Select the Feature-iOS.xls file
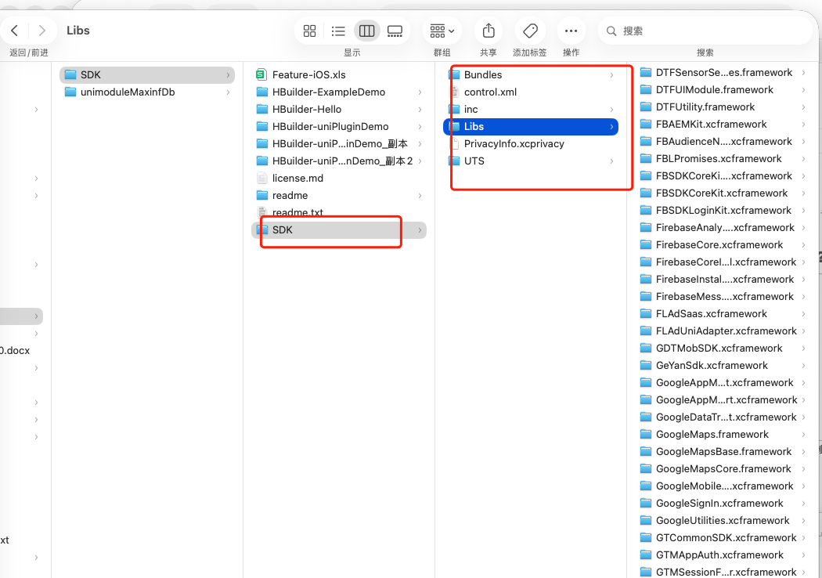The image size is (822, 578). tap(308, 75)
